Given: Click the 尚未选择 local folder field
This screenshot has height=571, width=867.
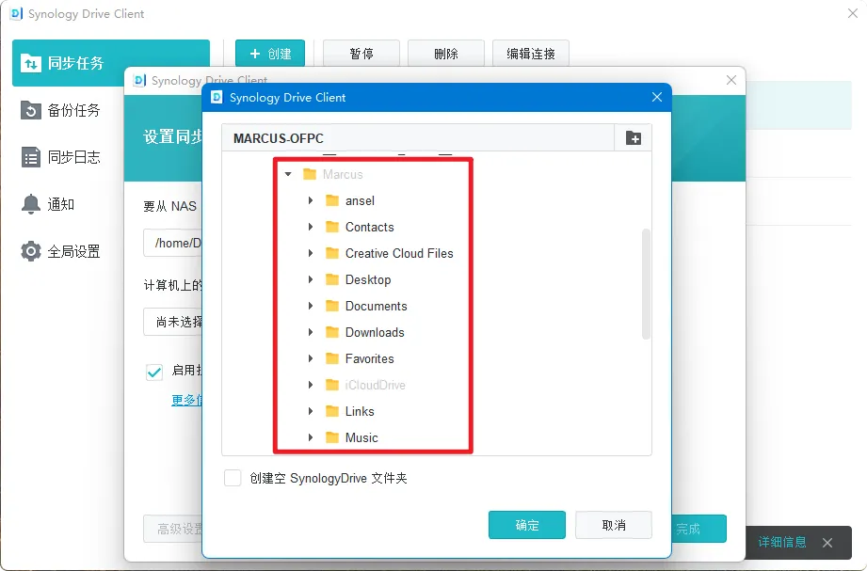Looking at the screenshot, I should click(173, 322).
